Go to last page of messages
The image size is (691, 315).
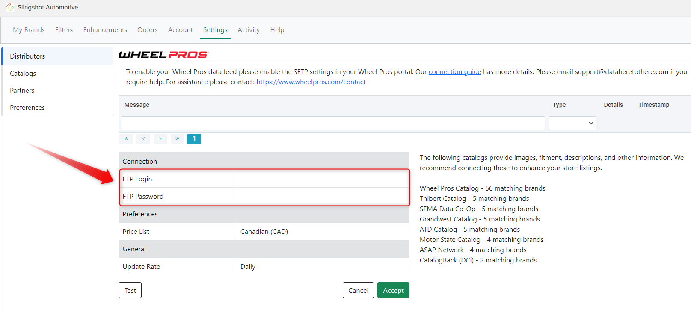177,138
